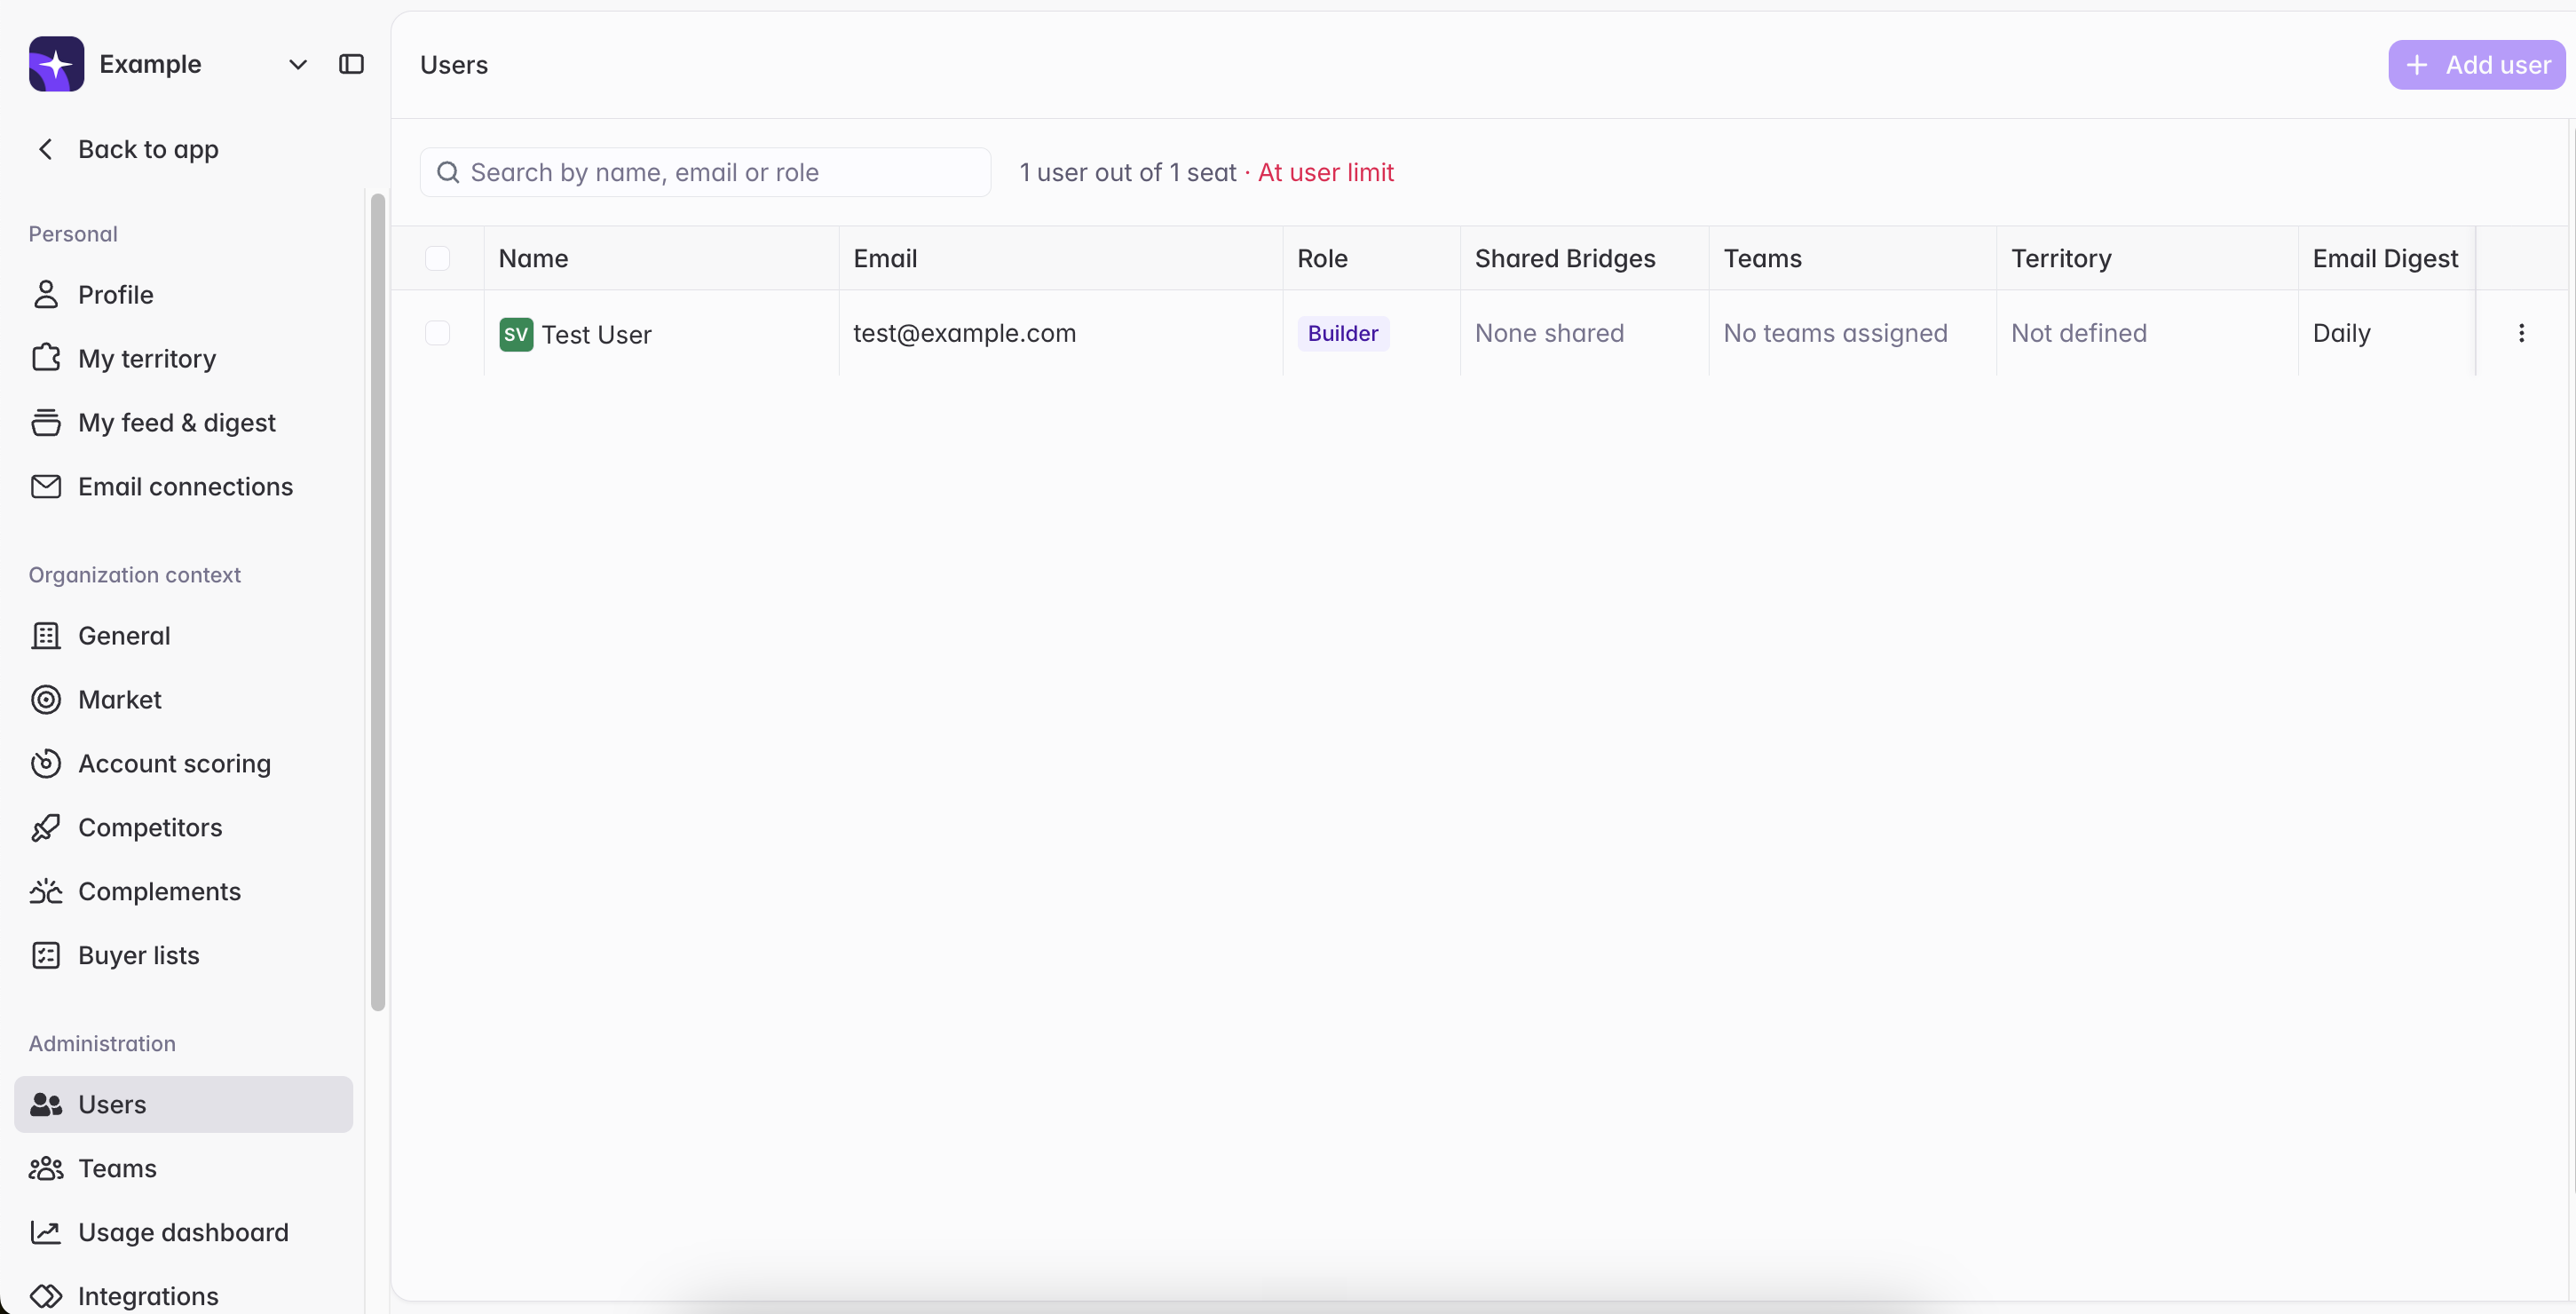2576x1314 pixels.
Task: Click the Email Digest column header
Action: (x=2386, y=258)
